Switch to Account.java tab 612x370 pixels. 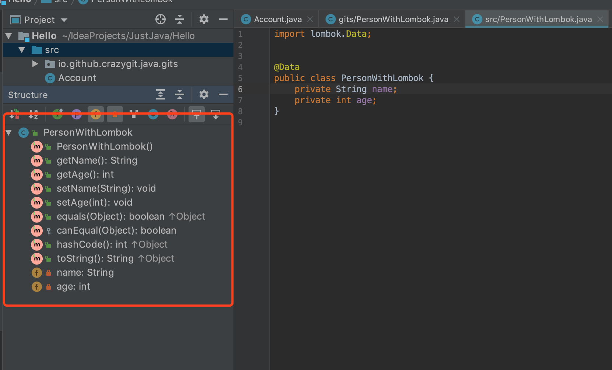(278, 19)
